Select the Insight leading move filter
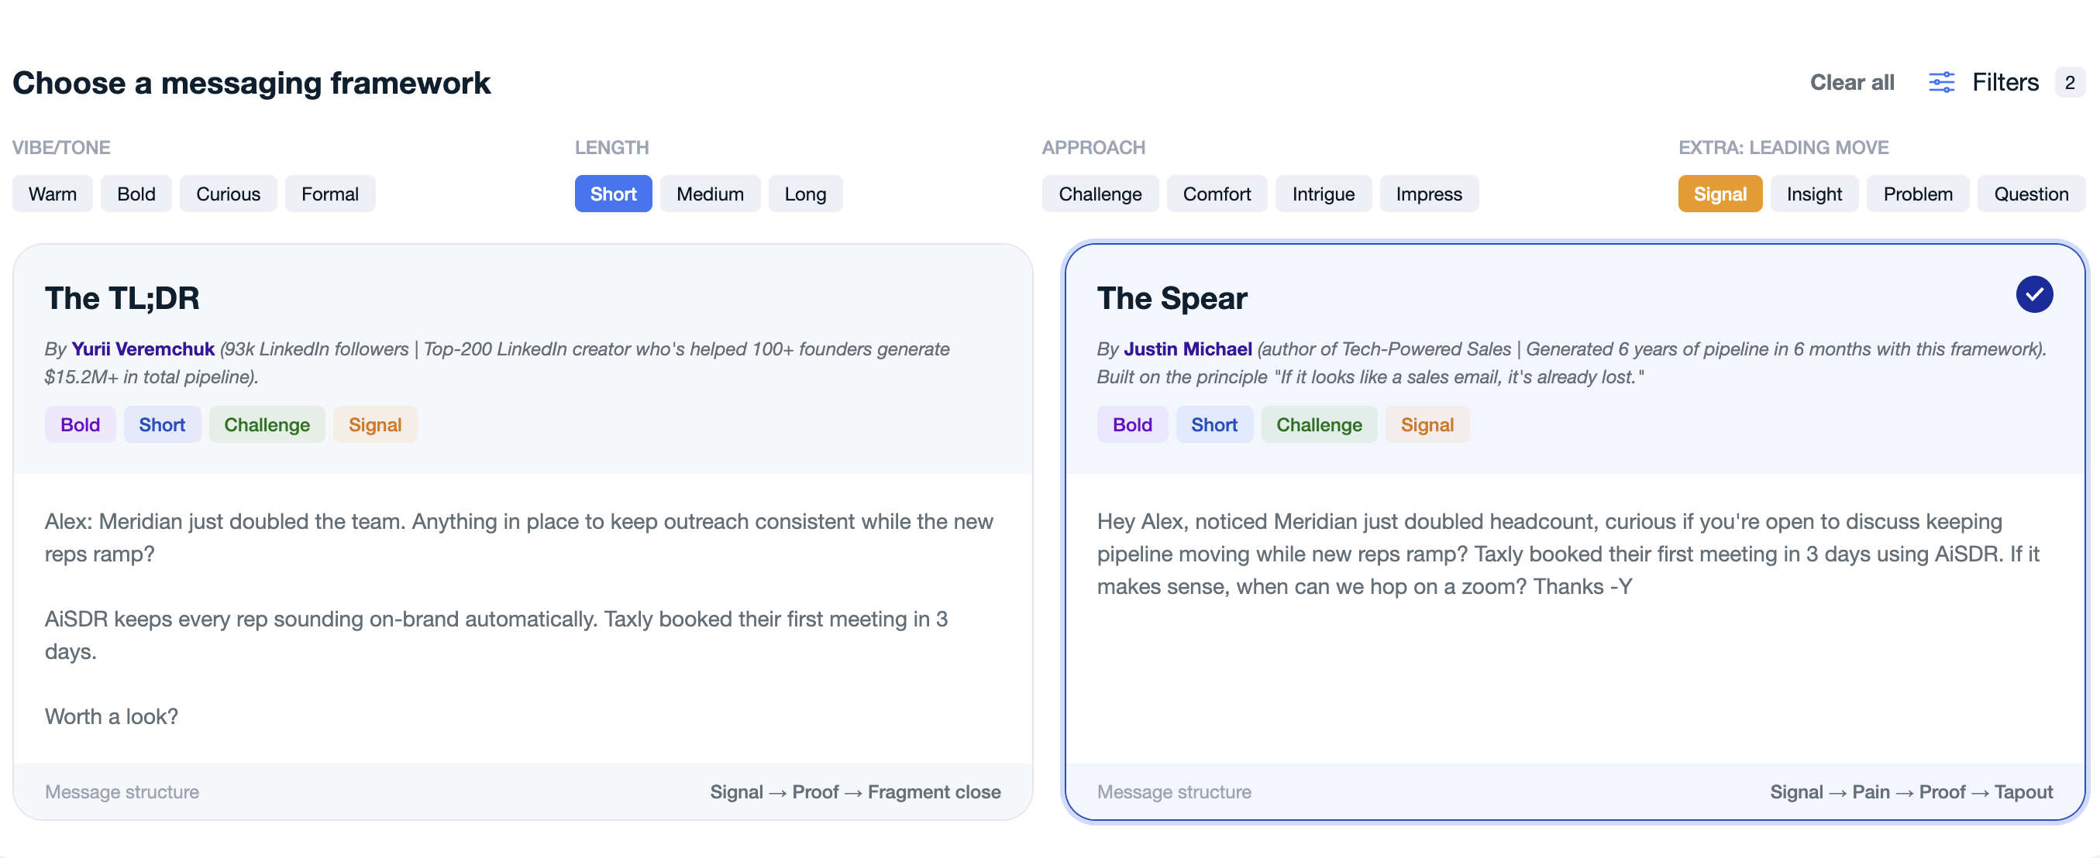Image resolution: width=2100 pixels, height=858 pixels. 1814,194
